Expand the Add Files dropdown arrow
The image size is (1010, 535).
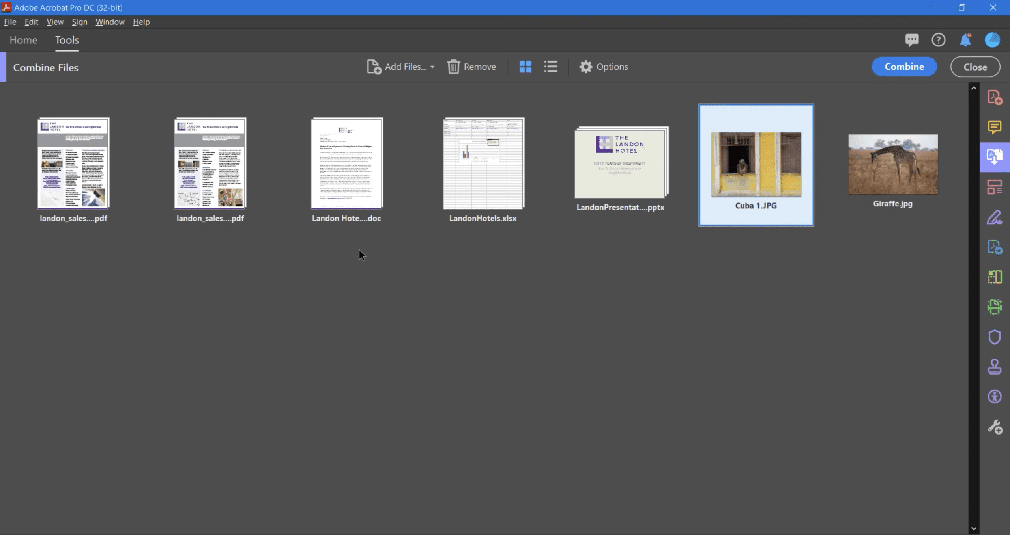click(x=432, y=67)
